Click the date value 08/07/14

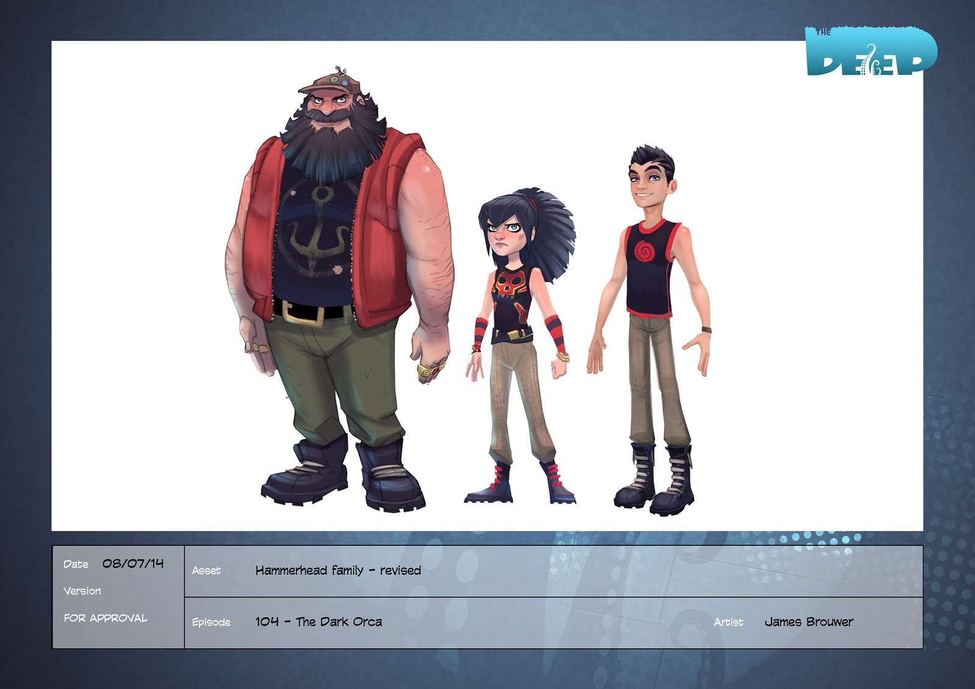[x=133, y=564]
